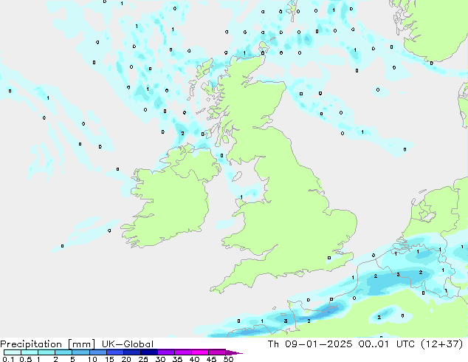468x362 pixels.
Task: Click the '15' legend scale label
Action: tap(109, 359)
